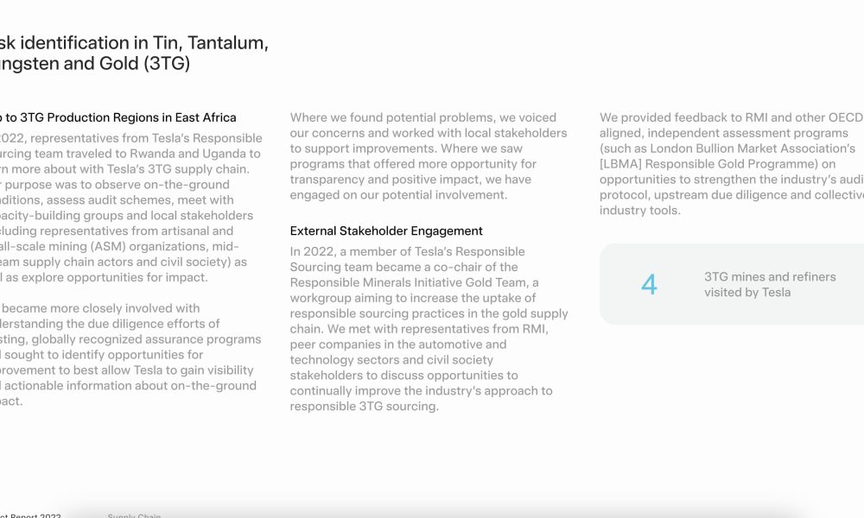864x518 pixels.
Task: Click the text 'London Bullion Market Association's'
Action: point(753,148)
